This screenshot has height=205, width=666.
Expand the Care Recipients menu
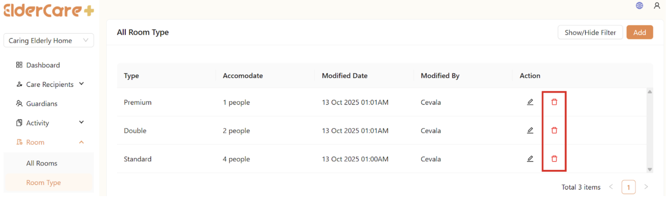(49, 84)
